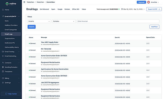Switch to Google tab
This screenshot has width=165, height=99.
pos(60,9)
